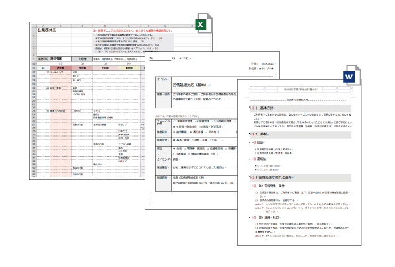Click the green Excel file icon
The image size is (395, 267).
[203, 23]
